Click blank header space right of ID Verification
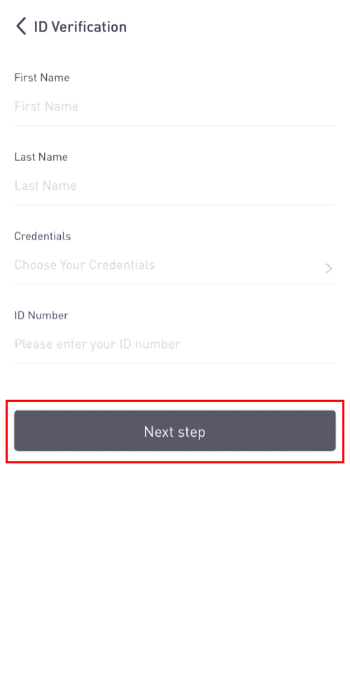 [x=237, y=27]
